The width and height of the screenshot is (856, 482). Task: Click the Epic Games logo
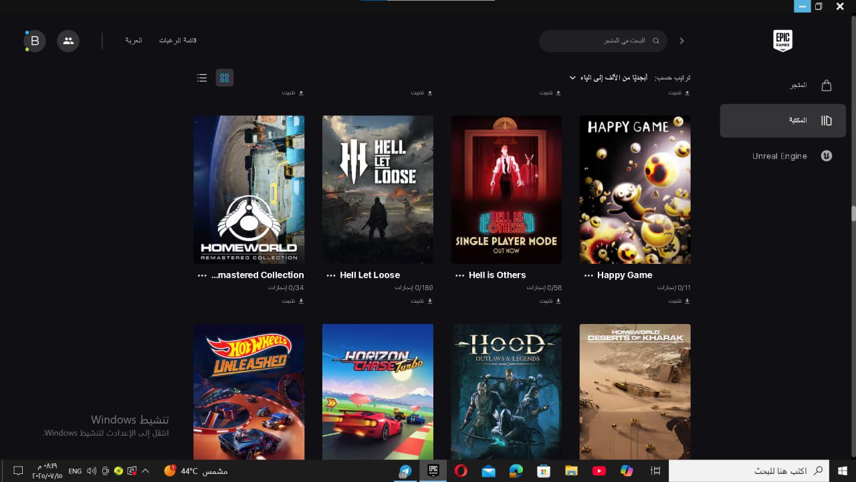coord(782,41)
